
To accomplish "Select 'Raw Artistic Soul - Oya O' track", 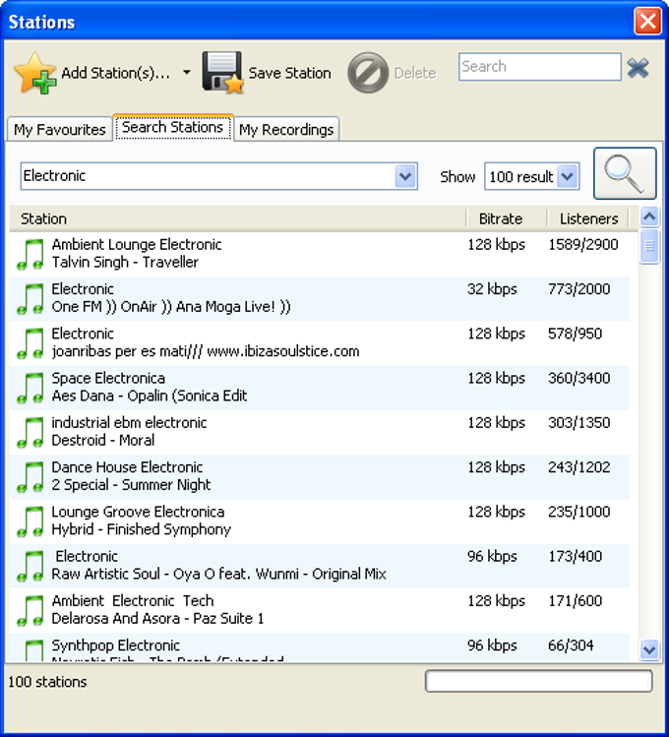I will click(x=219, y=574).
